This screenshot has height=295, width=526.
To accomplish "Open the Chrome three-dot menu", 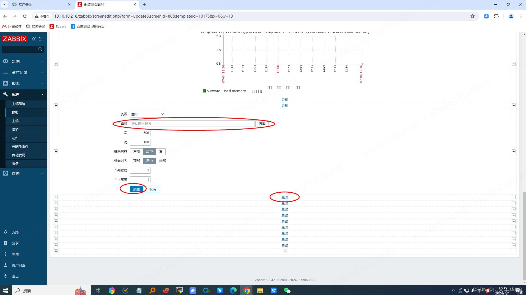I will [521, 16].
